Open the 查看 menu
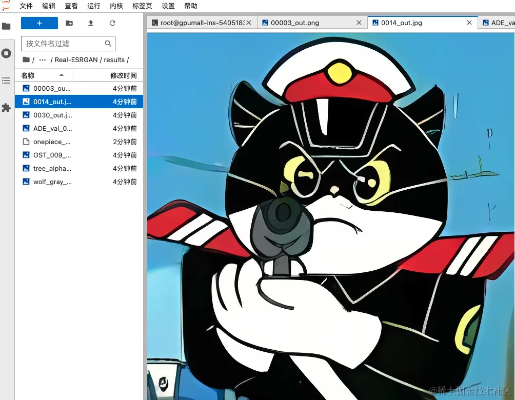 (x=71, y=6)
